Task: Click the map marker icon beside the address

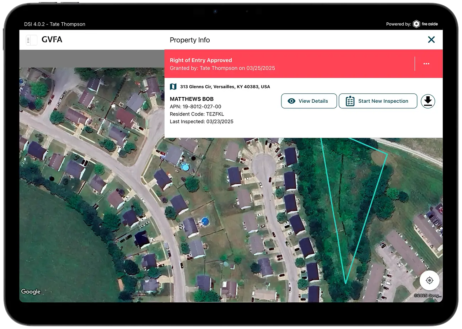Action: 173,86
